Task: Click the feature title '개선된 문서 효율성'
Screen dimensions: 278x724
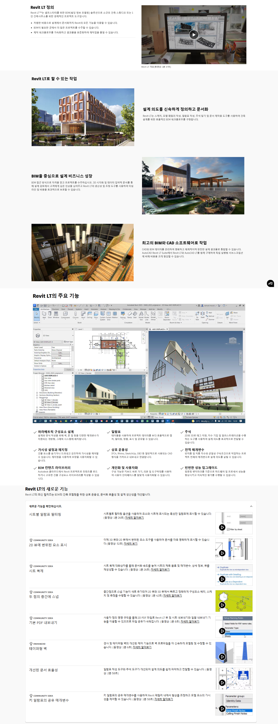Action: click(x=43, y=670)
